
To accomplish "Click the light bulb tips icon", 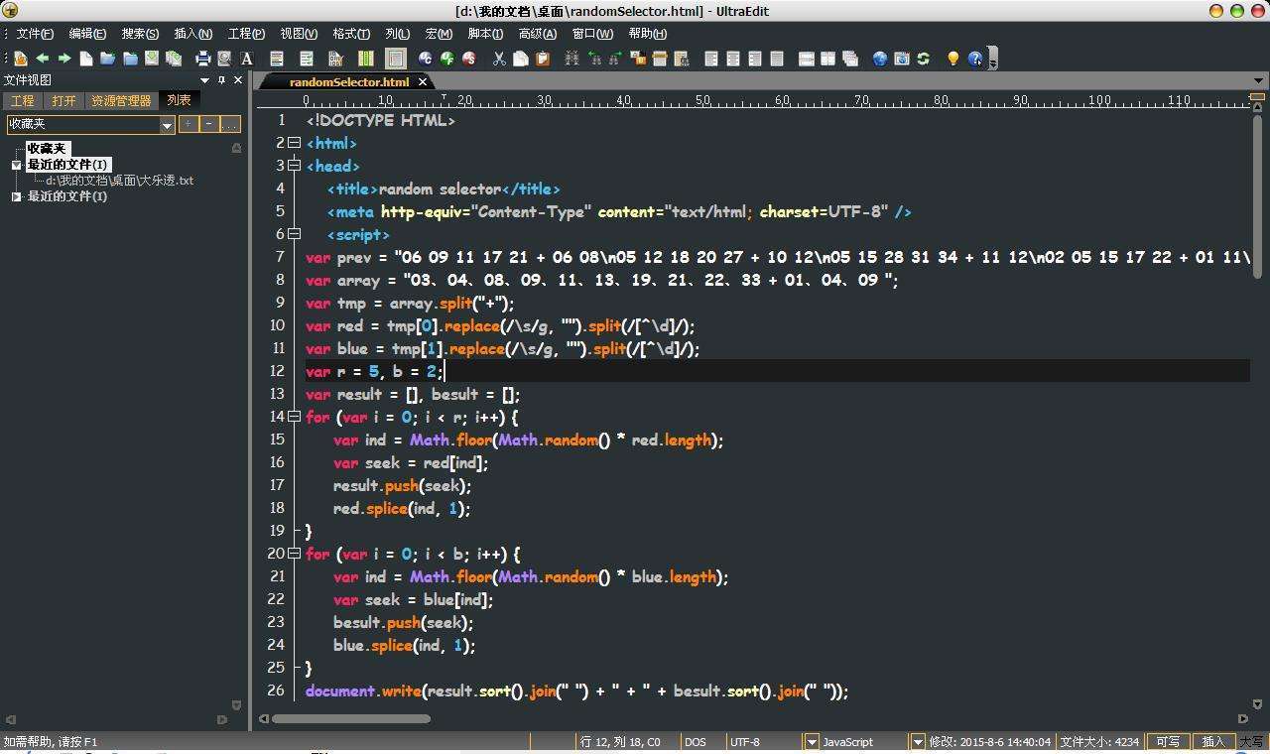I will click(952, 59).
